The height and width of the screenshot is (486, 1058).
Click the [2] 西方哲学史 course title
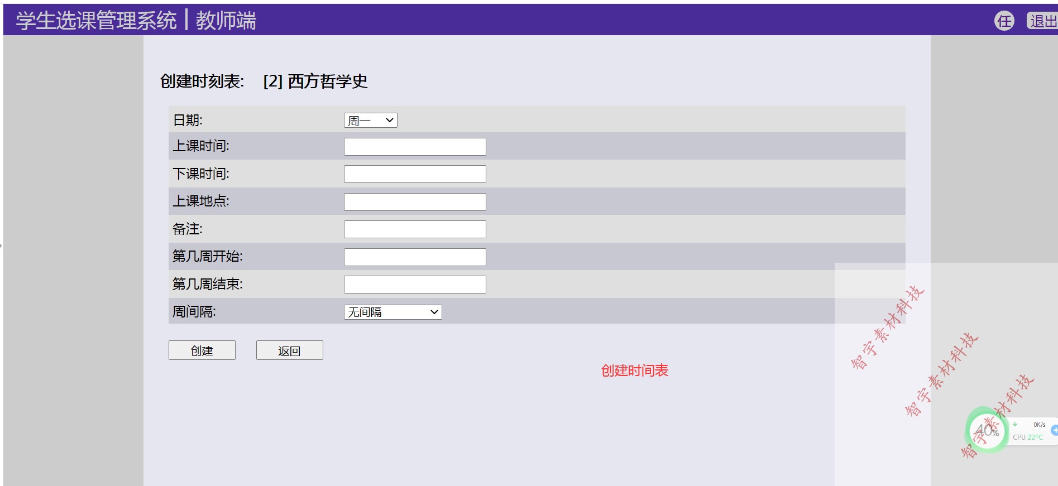315,81
